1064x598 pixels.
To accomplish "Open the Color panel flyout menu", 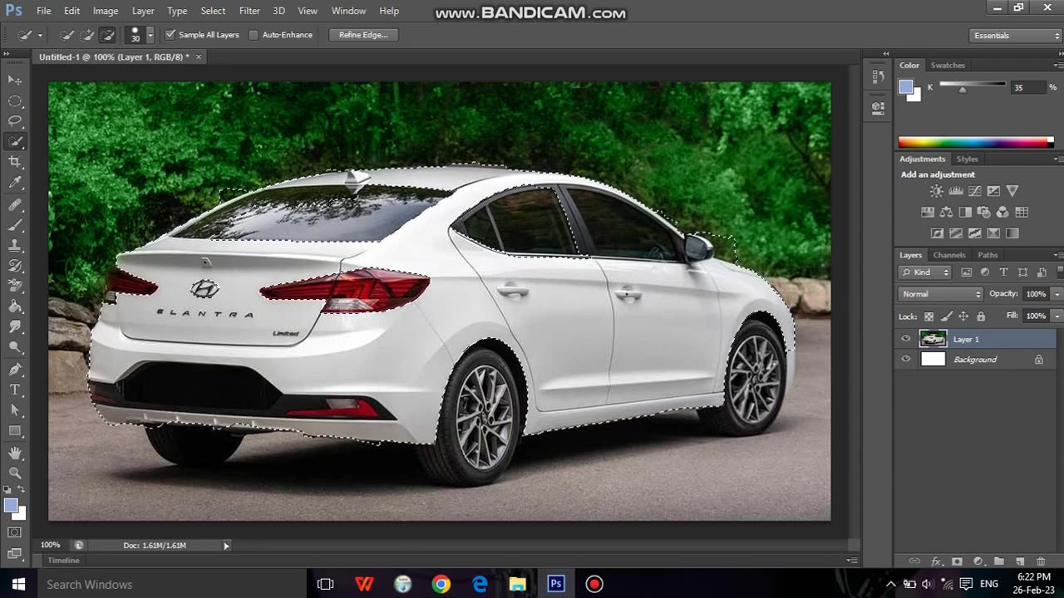I will point(1057,66).
